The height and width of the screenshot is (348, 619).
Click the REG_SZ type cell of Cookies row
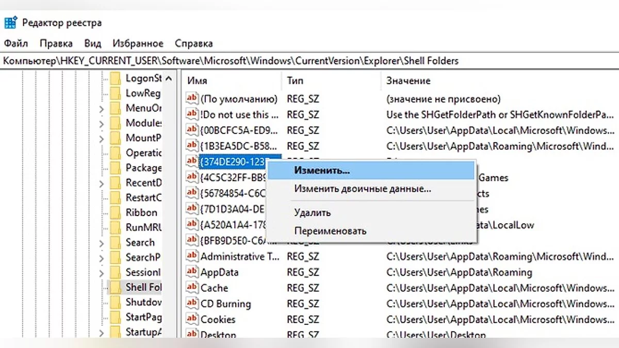[303, 320]
